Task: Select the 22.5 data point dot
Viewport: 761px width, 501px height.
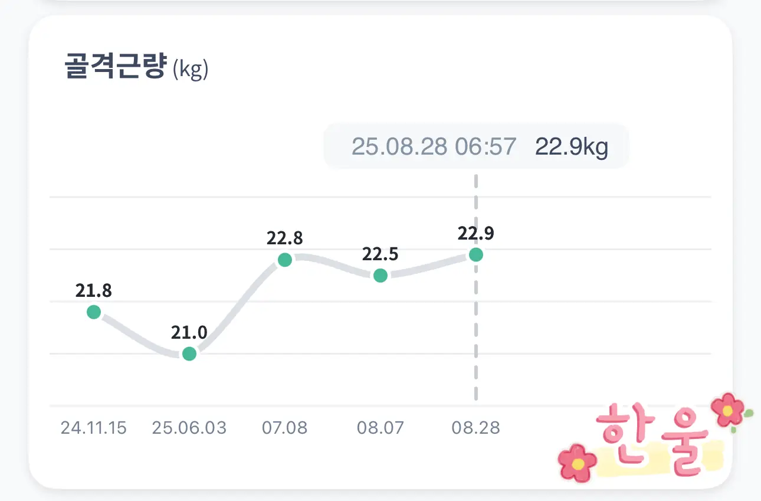Action: click(380, 275)
